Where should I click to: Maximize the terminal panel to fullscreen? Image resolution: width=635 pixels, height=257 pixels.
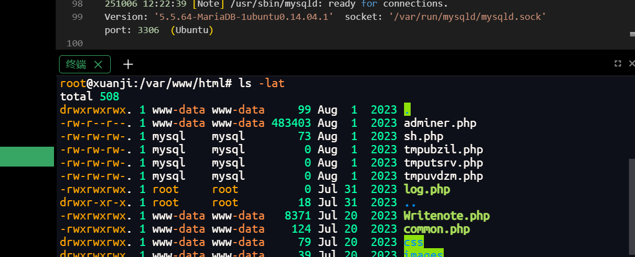click(x=618, y=64)
